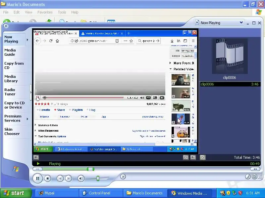Skip to previous track button

click(x=60, y=179)
